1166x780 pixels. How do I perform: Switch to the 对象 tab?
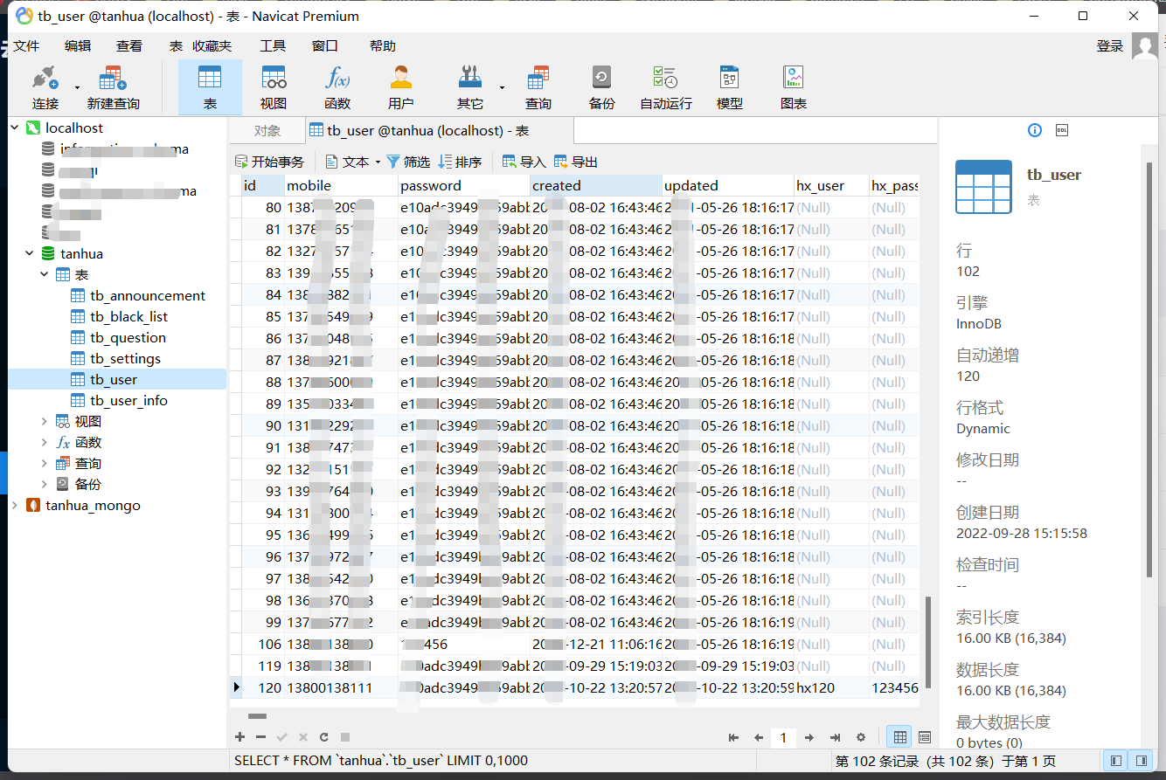[x=267, y=131]
